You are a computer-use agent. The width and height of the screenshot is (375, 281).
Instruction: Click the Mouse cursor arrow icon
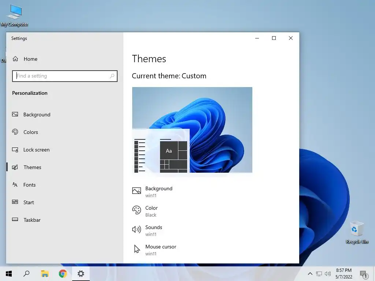(137, 249)
